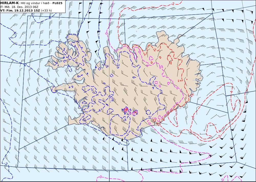Image resolution: width=256 pixels, height=182 pixels.
Task: Click the FL025 flight level label
Action: coord(57,3)
